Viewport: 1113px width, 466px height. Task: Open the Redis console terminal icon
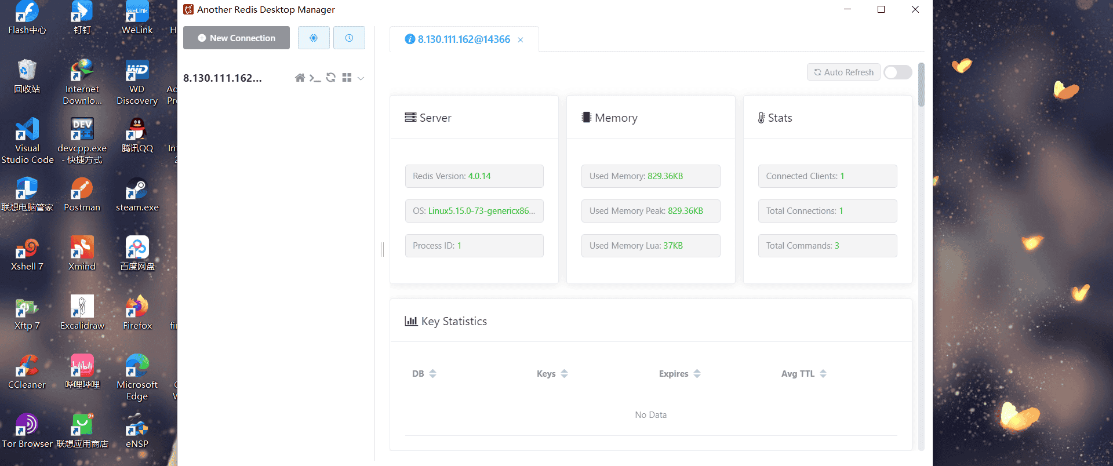[315, 78]
